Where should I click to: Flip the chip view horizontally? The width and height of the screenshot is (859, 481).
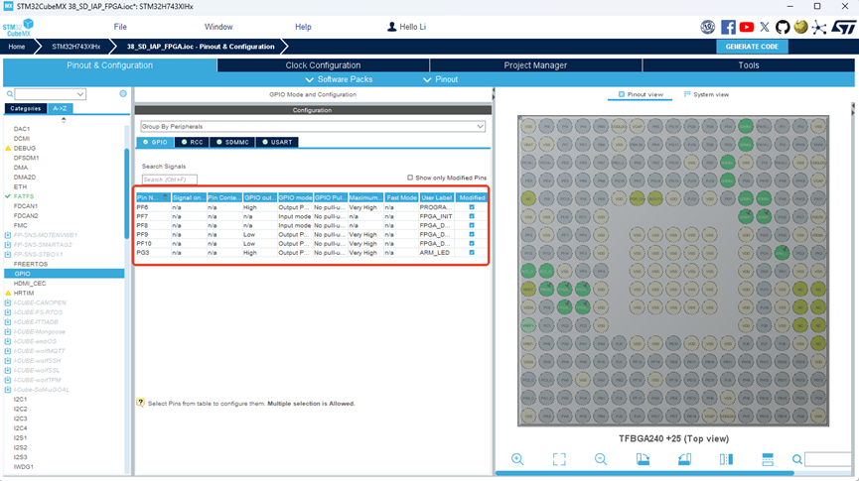(x=726, y=459)
